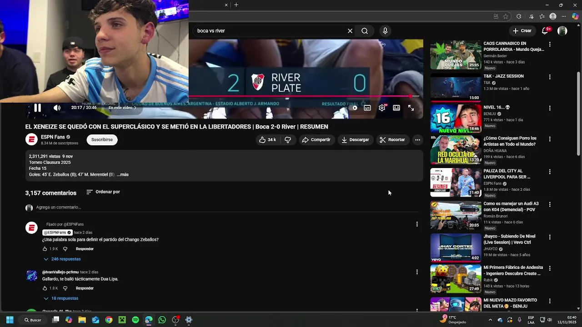Pause the YouTube video
This screenshot has height=327, width=582.
[37, 108]
